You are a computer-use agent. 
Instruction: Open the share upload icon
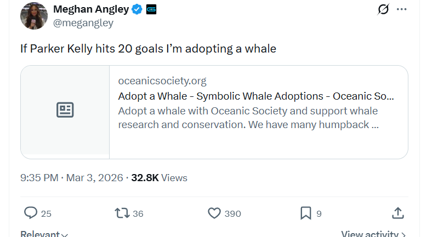click(399, 213)
